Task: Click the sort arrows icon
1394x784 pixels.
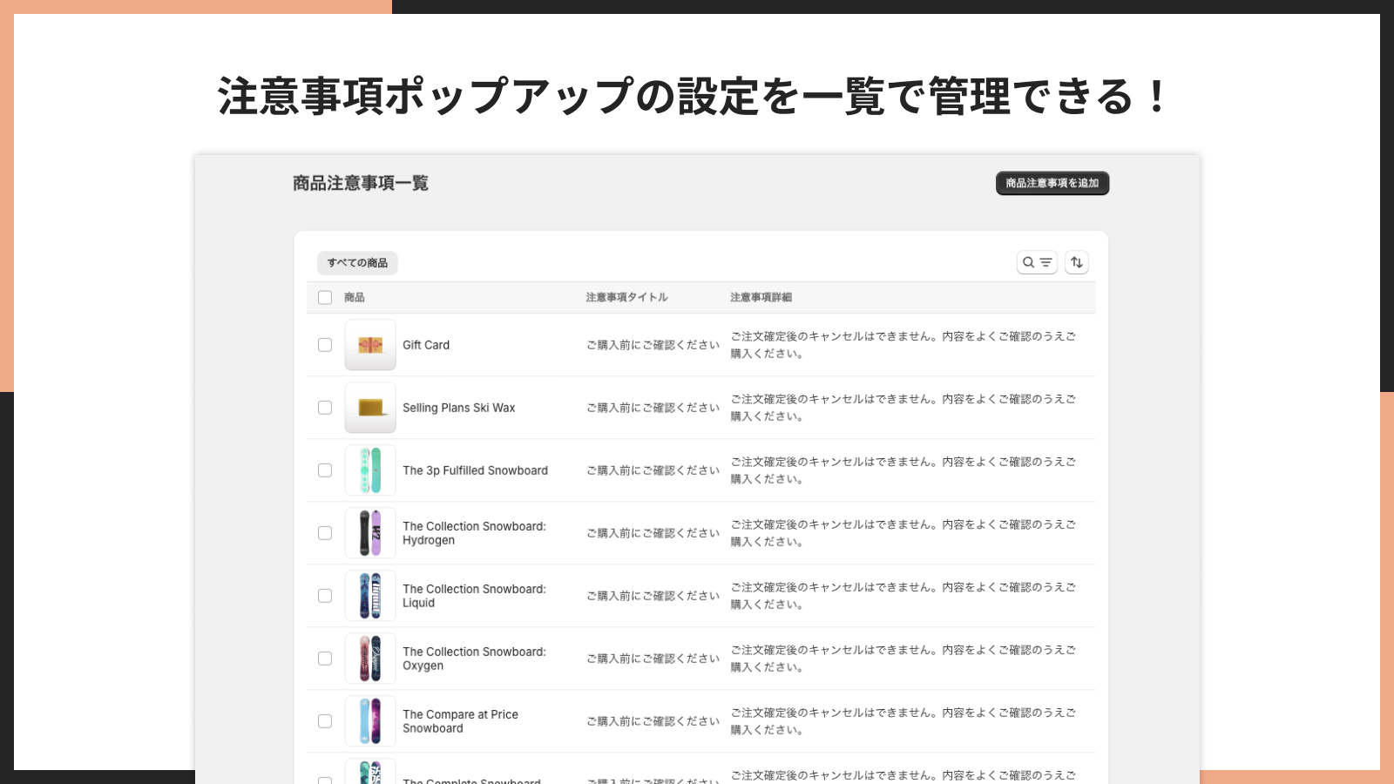Action: tap(1077, 262)
